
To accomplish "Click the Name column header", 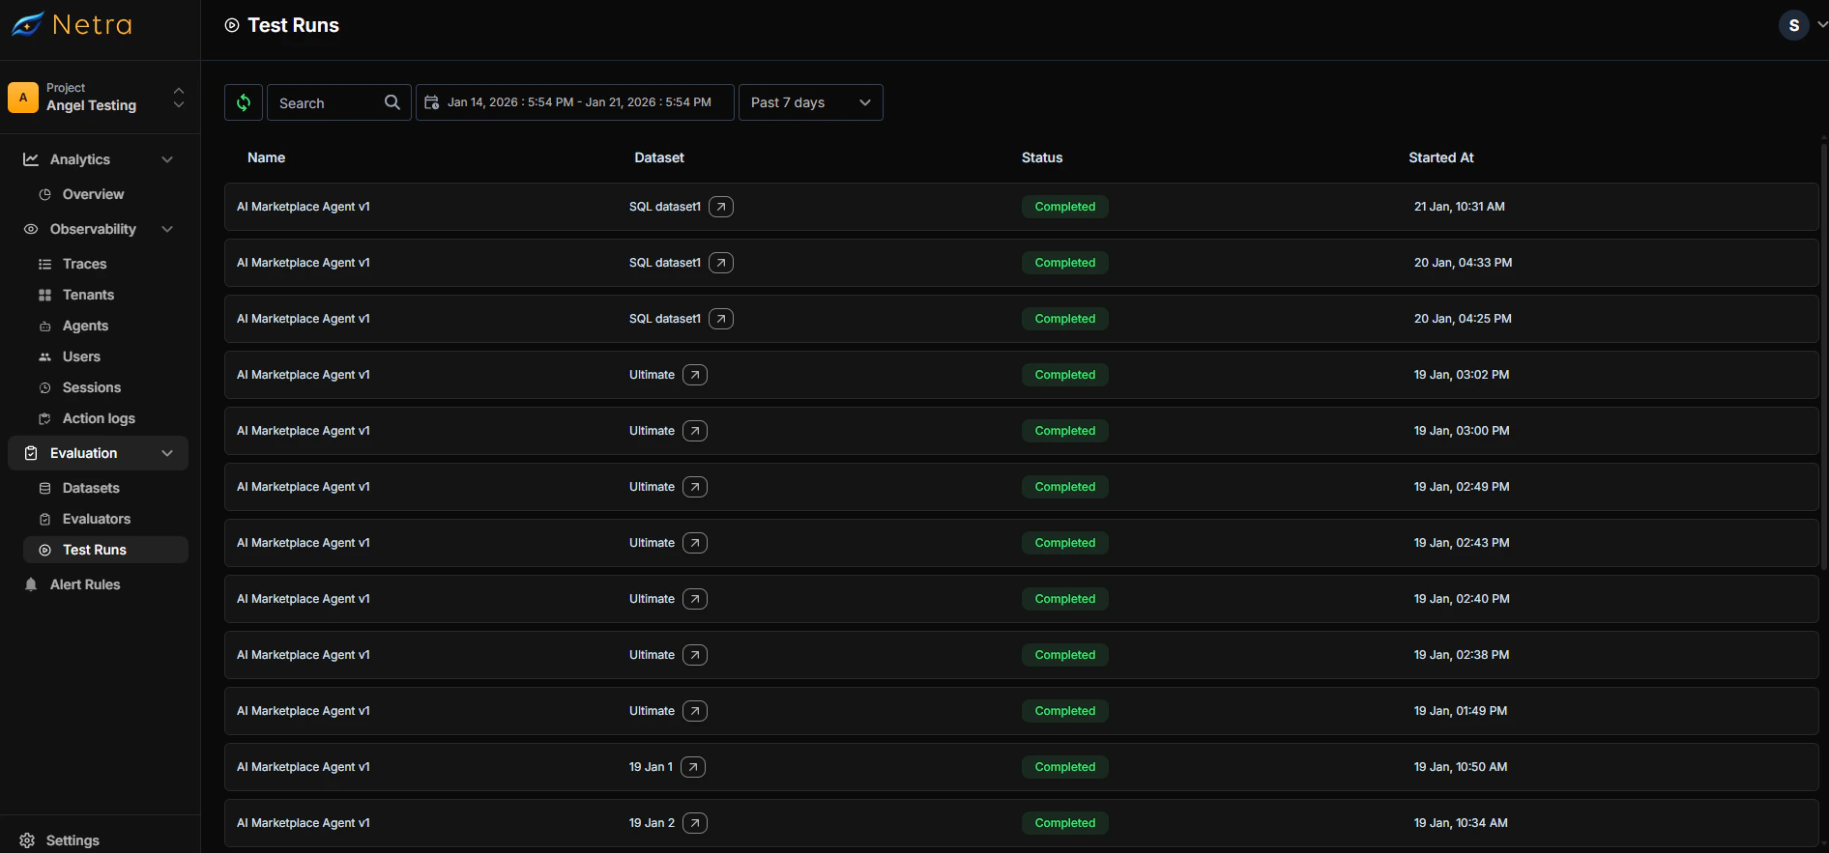I will [266, 157].
